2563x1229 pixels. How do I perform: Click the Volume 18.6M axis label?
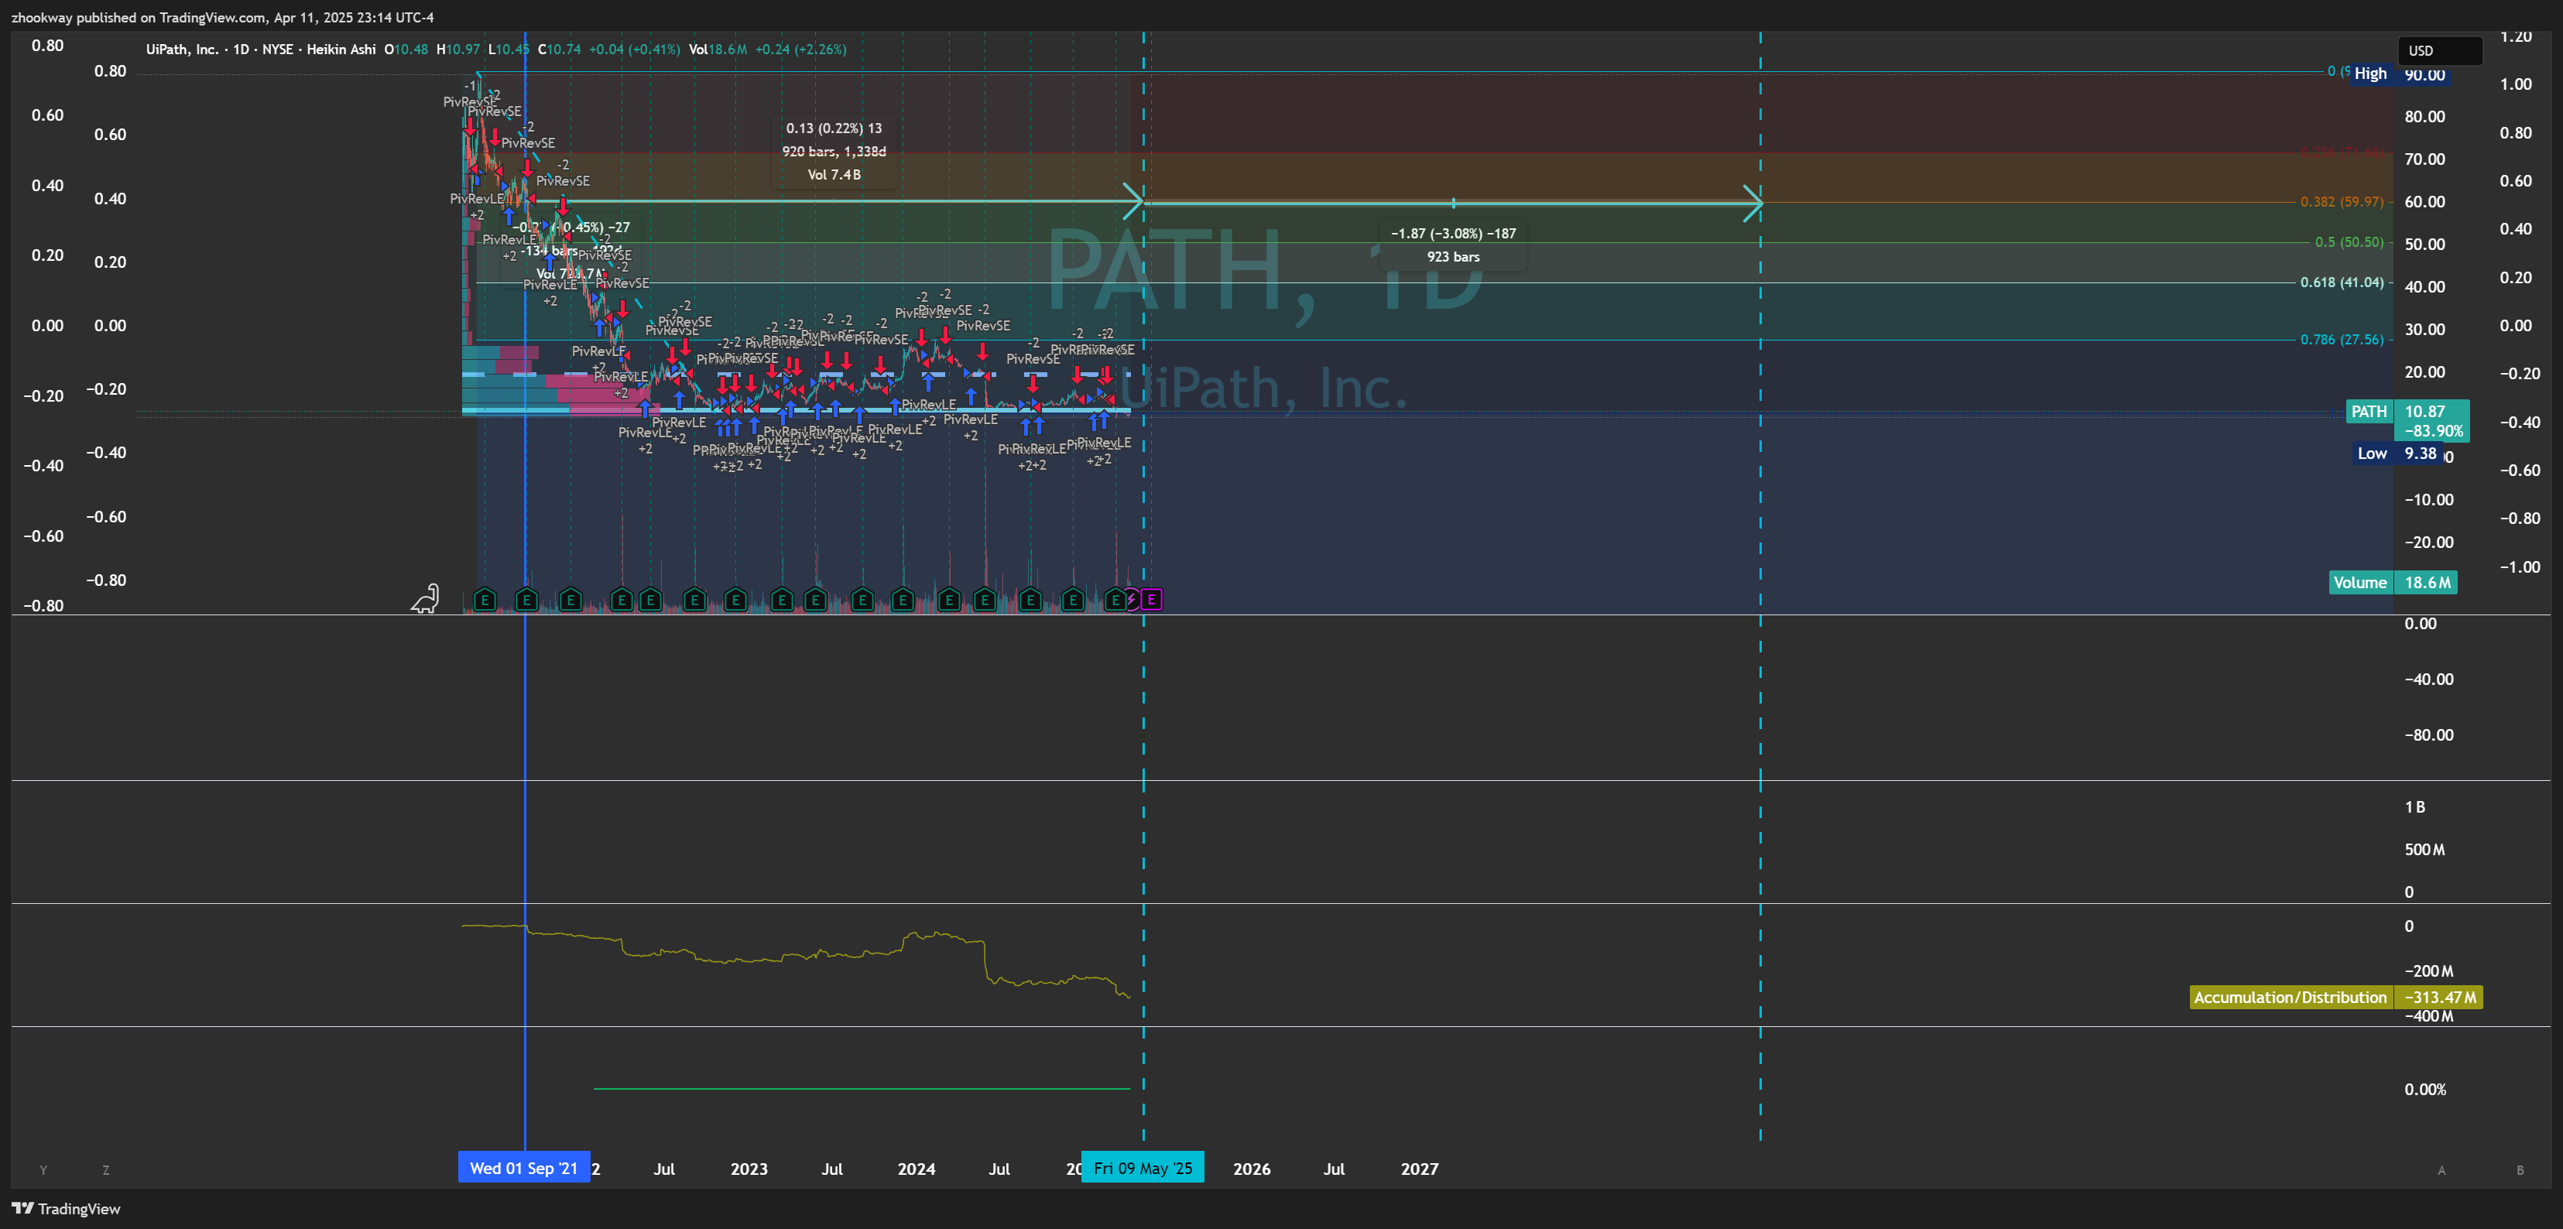pos(2393,582)
